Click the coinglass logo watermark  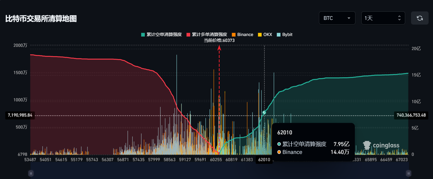coord(381,145)
